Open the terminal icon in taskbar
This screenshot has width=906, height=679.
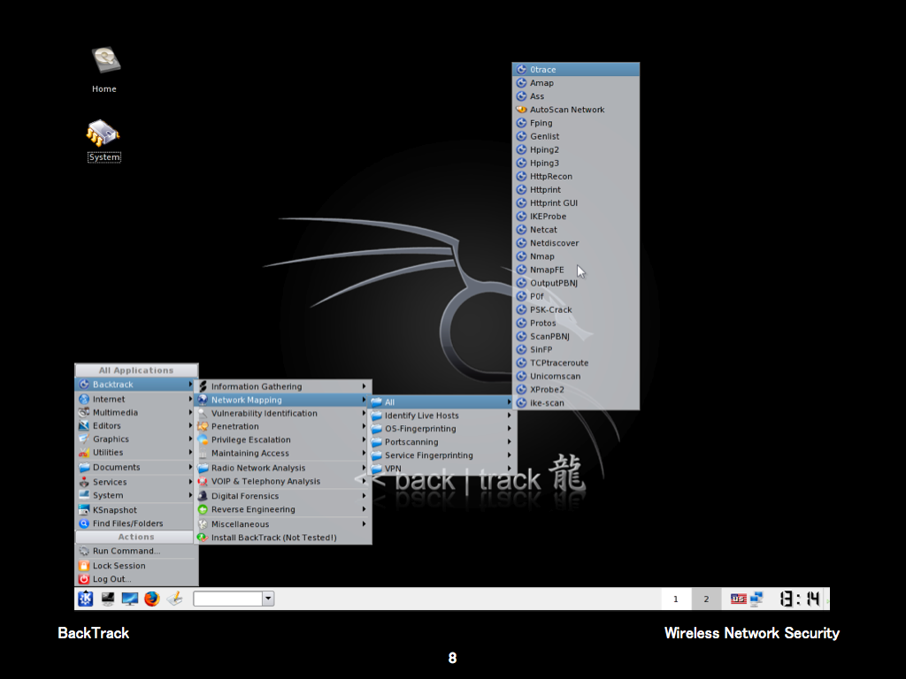pyautogui.click(x=108, y=599)
